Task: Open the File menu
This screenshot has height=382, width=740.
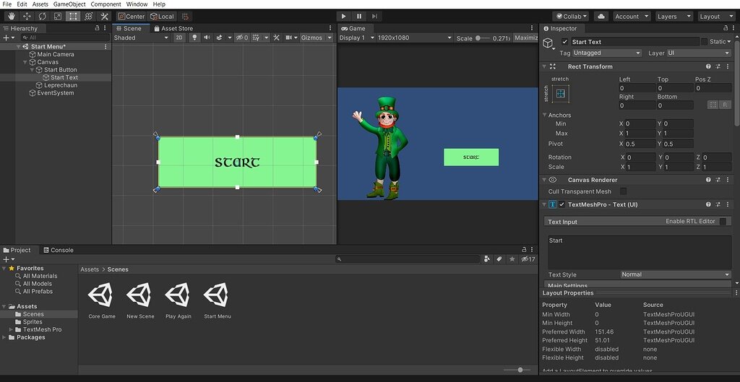Action: tap(7, 4)
